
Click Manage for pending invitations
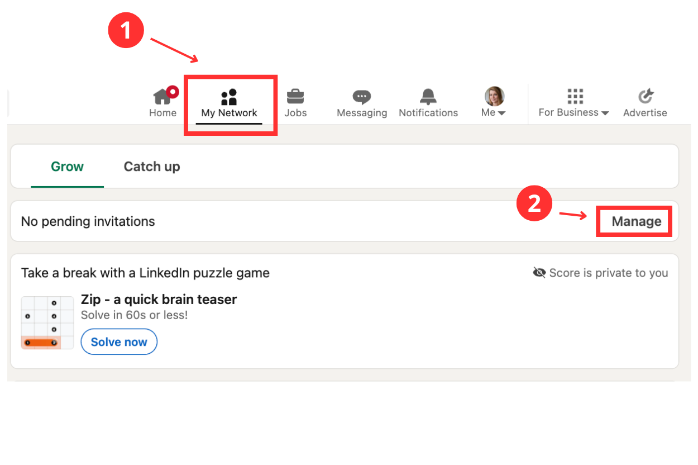tap(636, 221)
